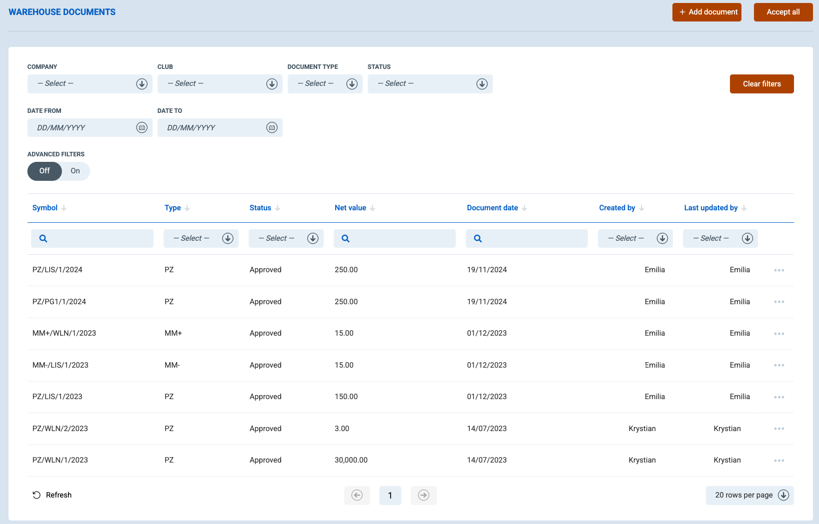Click WAREHOUSE DOCUMENTS page title
This screenshot has height=524, width=819.
pos(62,12)
